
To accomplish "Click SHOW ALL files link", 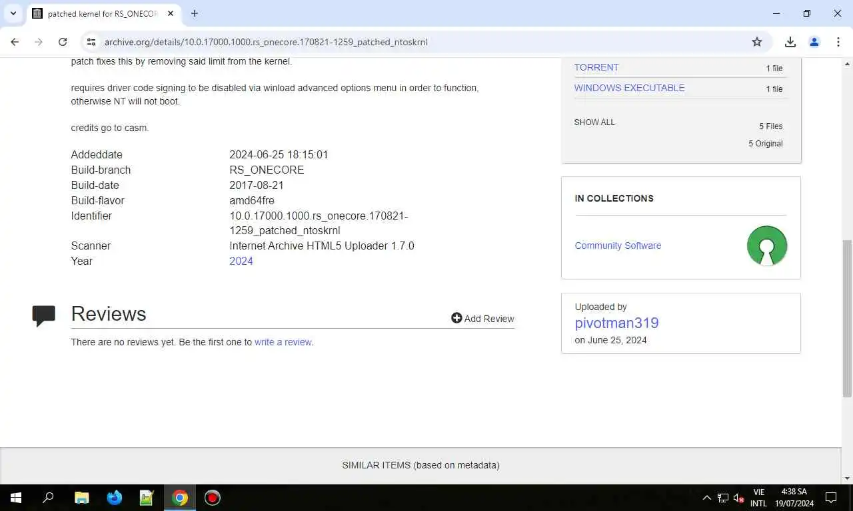I will (x=594, y=122).
